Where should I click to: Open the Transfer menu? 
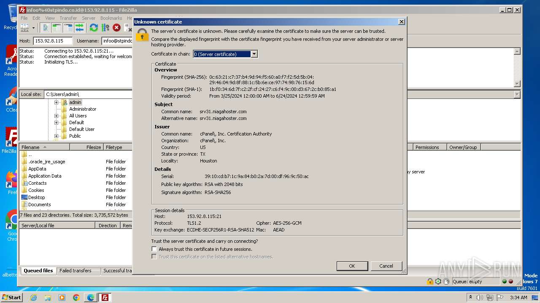click(68, 18)
